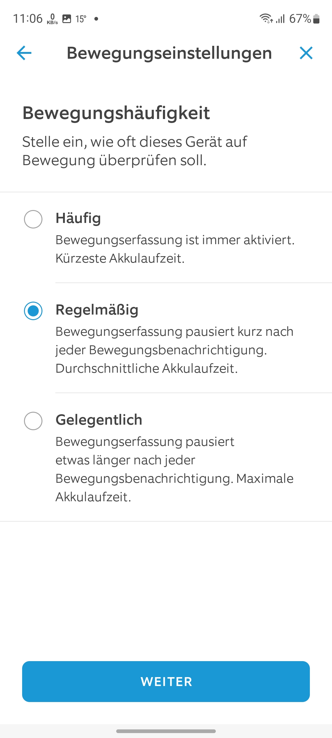Tap the Kürzeste Akkulaufzeit description text

[120, 258]
